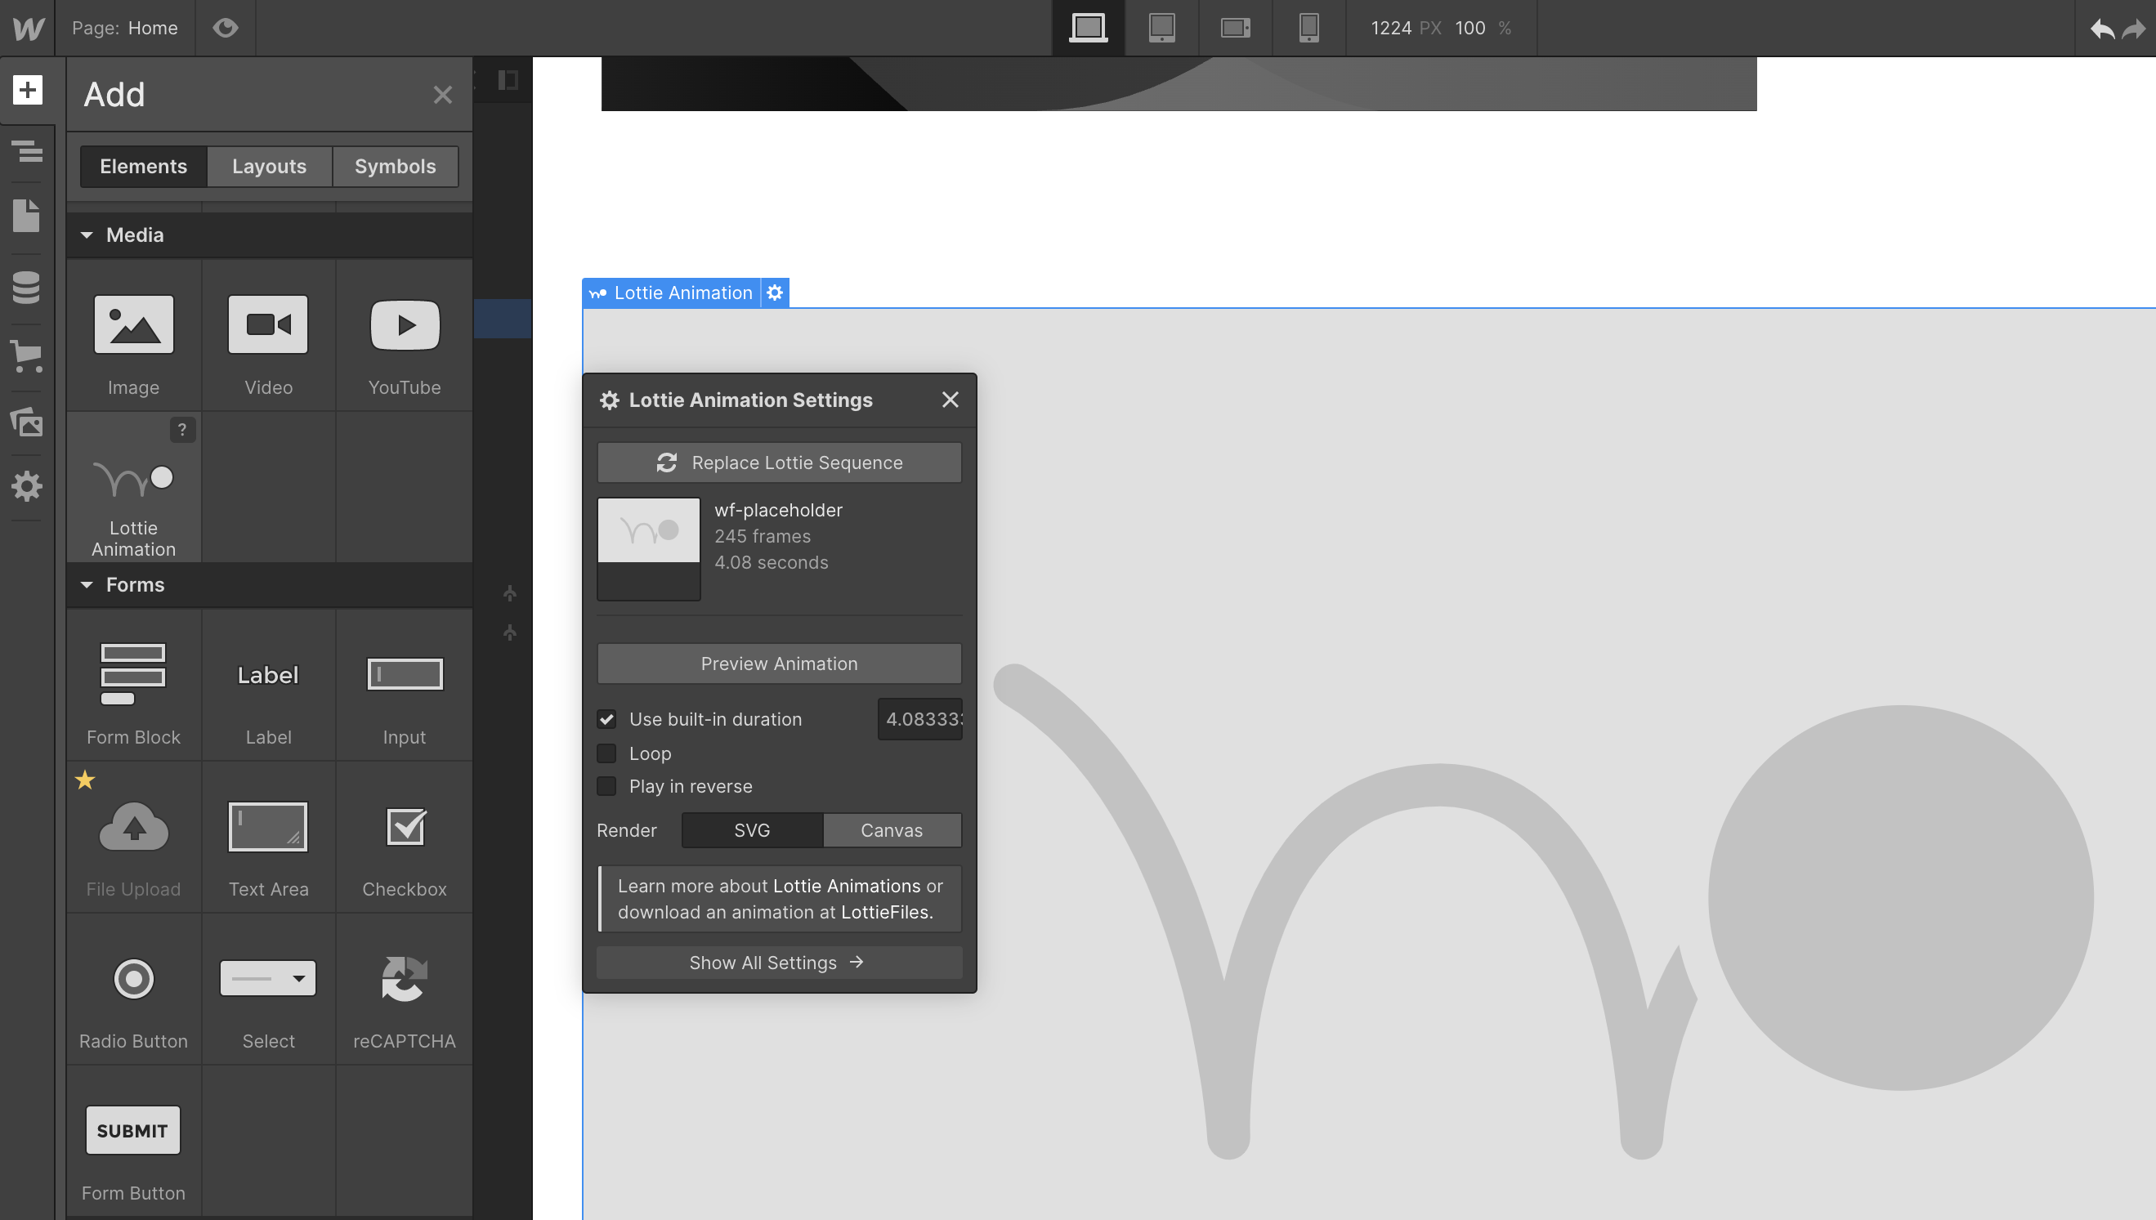Open the Webflow logo menu
This screenshot has height=1220, width=2156.
pyautogui.click(x=28, y=28)
